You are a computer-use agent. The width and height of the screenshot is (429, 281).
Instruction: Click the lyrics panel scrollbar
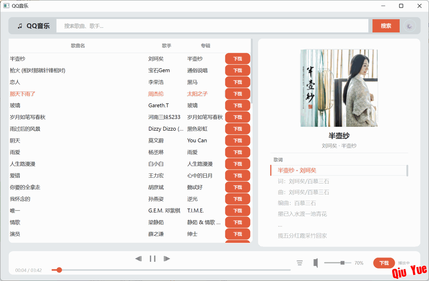[407, 171]
